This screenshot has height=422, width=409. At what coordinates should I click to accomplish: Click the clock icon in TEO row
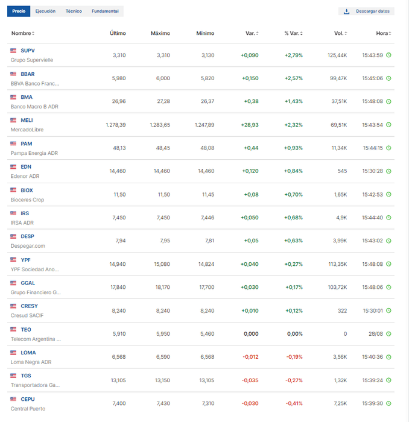[x=388, y=334]
